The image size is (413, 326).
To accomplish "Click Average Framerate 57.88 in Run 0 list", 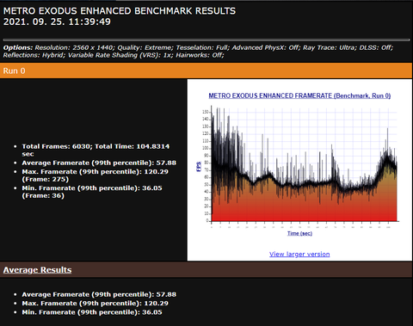I will click(99, 163).
